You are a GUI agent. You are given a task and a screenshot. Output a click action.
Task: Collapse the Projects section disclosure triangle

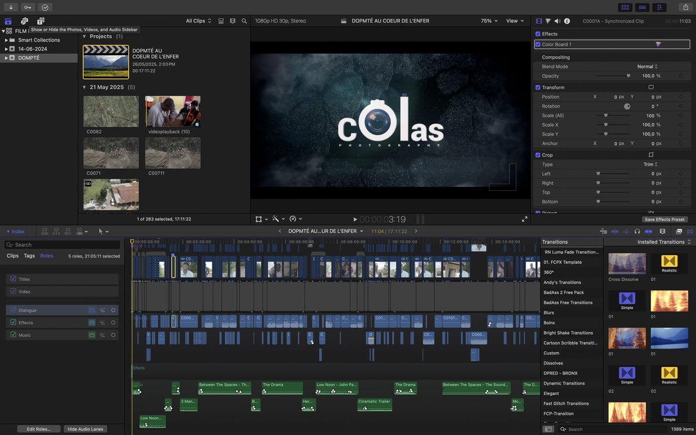click(84, 36)
